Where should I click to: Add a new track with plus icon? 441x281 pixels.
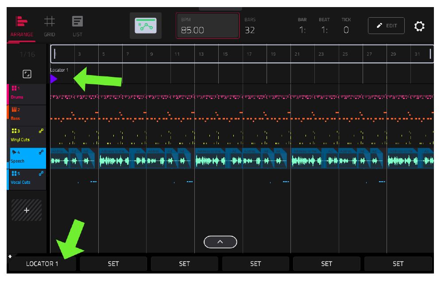tap(27, 210)
